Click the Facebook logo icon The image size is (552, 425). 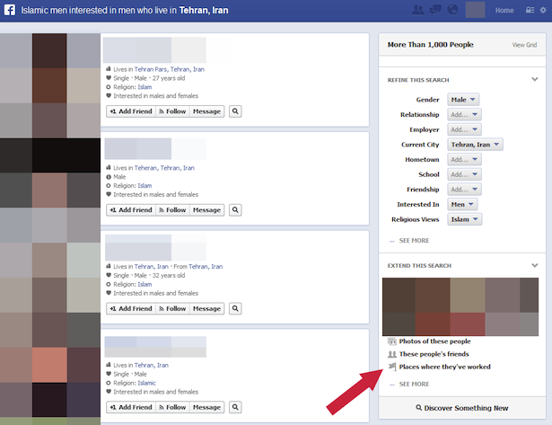pos(10,10)
